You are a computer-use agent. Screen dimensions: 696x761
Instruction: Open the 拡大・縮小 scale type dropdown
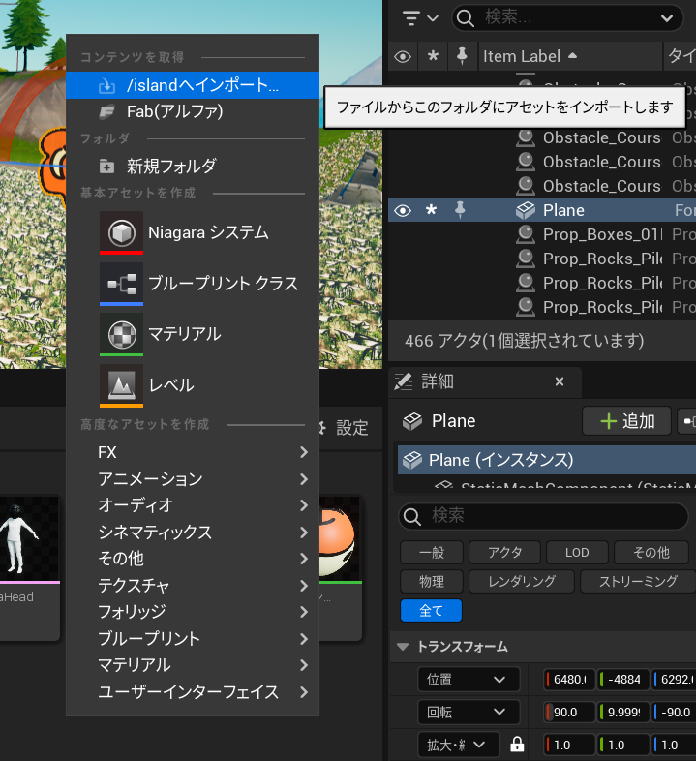tap(458, 745)
